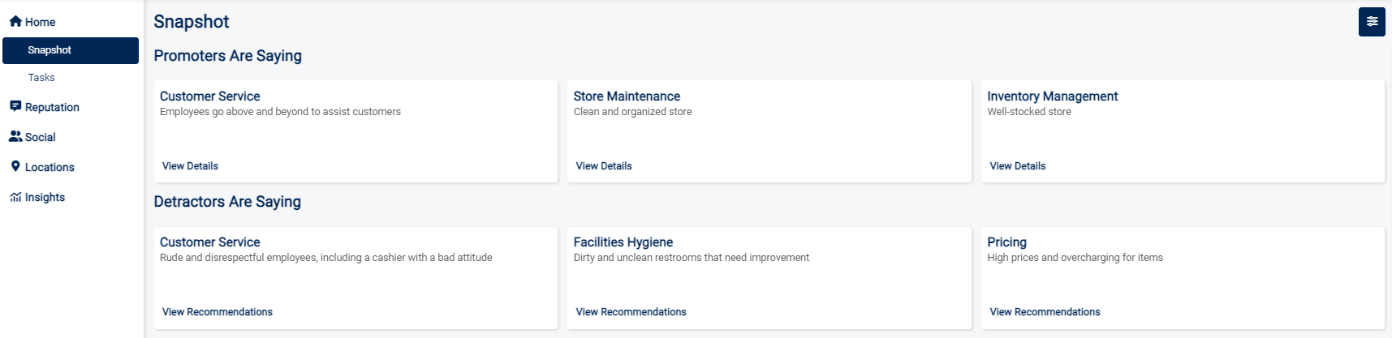Expand the Locations menu section
Viewport: 1392px width, 338px height.
pyautogui.click(x=50, y=167)
